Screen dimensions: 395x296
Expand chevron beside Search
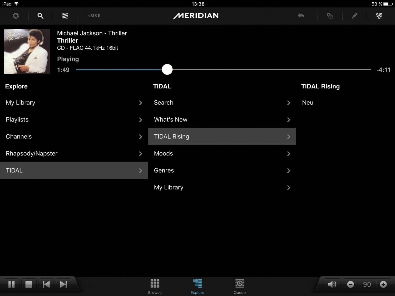pos(289,103)
